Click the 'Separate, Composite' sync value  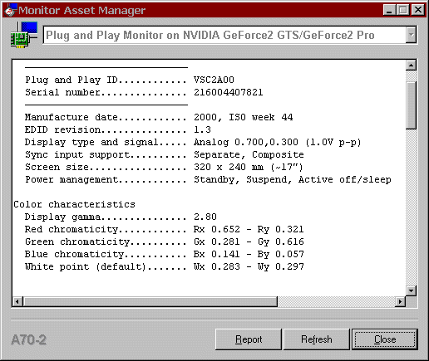[x=249, y=154]
